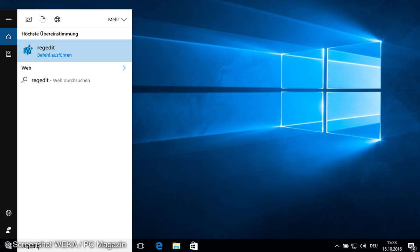Open the Notebook icon in the sidebar
The width and height of the screenshot is (420, 252).
8,54
